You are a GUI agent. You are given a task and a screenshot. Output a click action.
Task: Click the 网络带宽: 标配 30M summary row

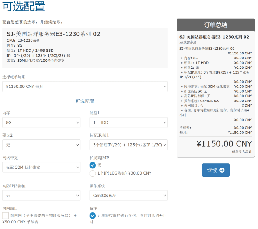pyautogui.click(x=216, y=87)
